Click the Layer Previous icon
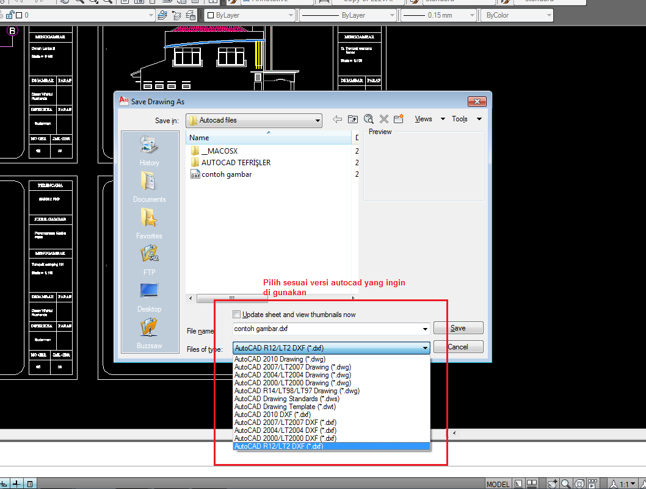Viewport: 646px width, 489px height. (176, 15)
